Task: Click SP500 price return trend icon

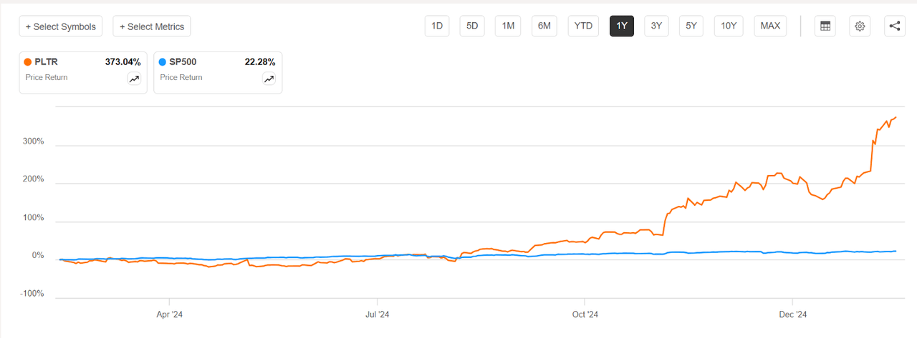Action: click(269, 79)
